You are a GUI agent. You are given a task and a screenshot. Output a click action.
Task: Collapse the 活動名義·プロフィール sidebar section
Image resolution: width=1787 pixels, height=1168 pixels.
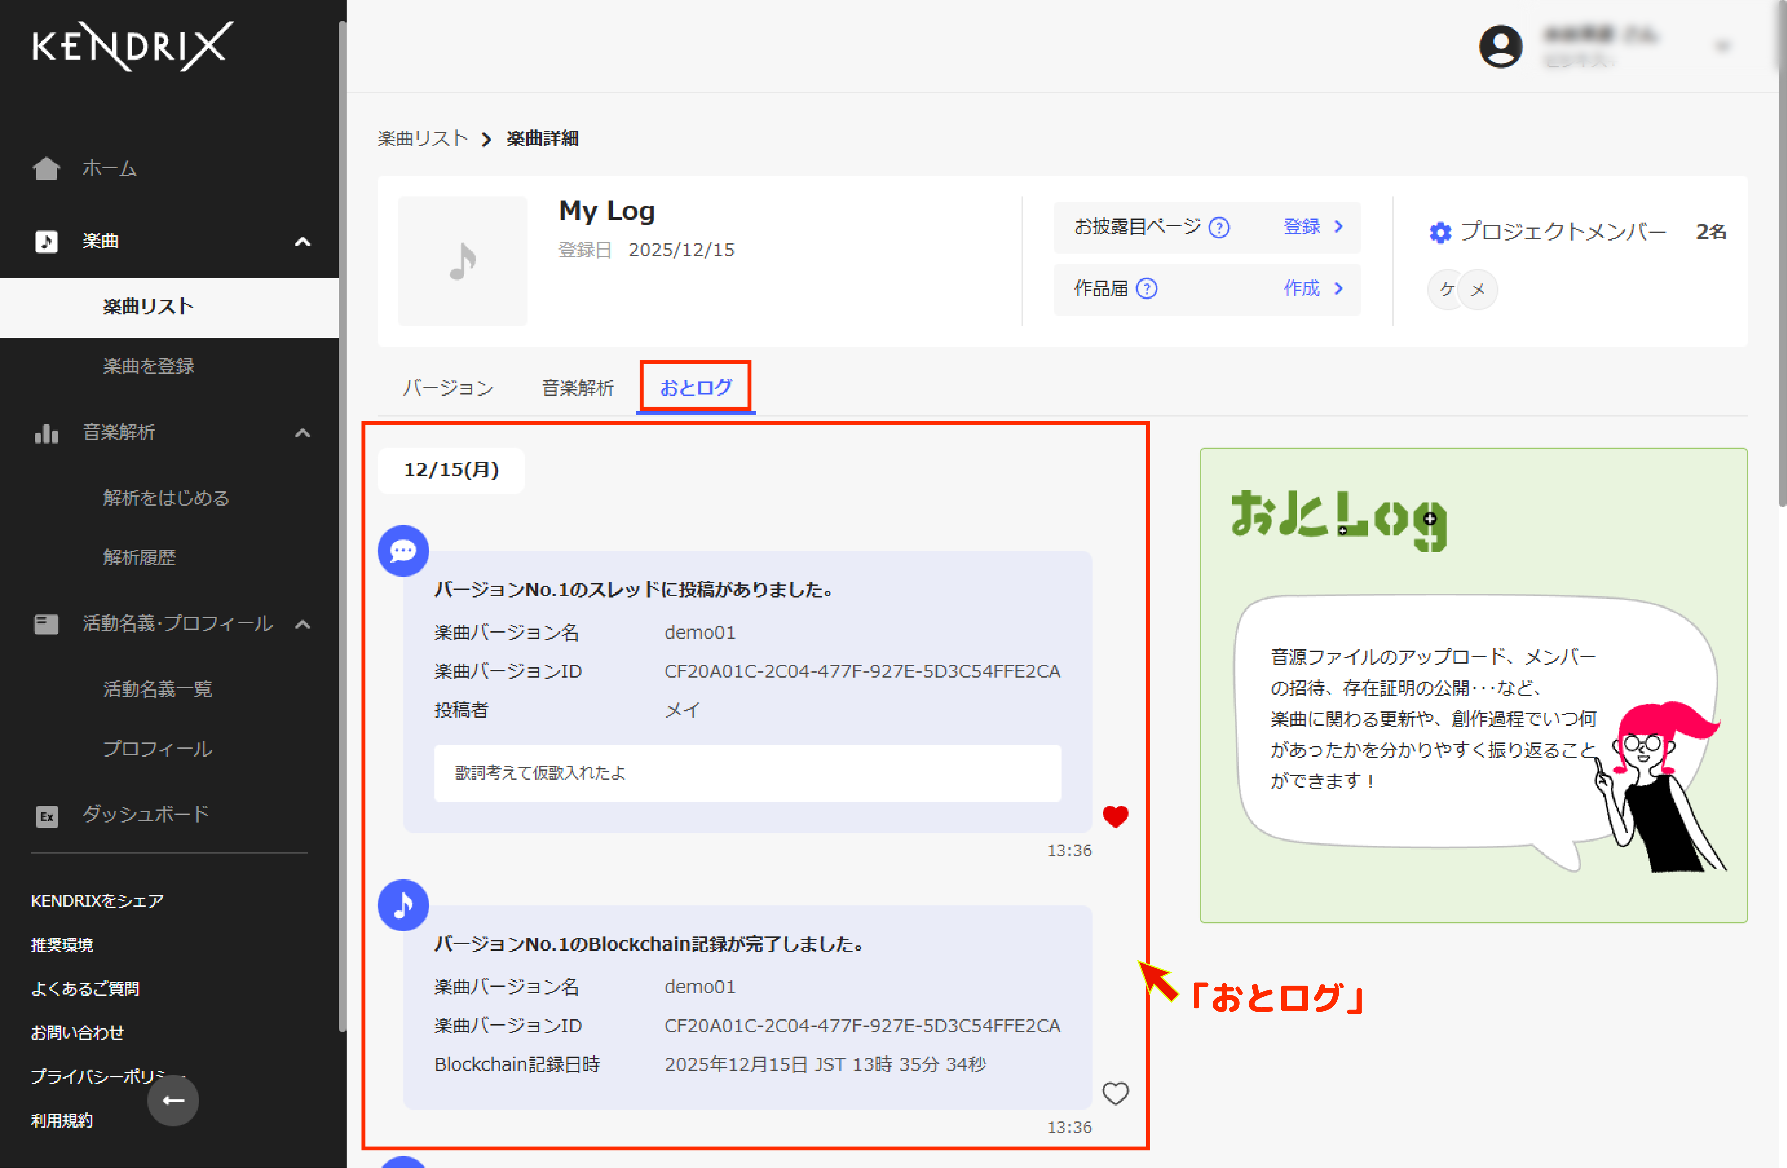click(303, 624)
